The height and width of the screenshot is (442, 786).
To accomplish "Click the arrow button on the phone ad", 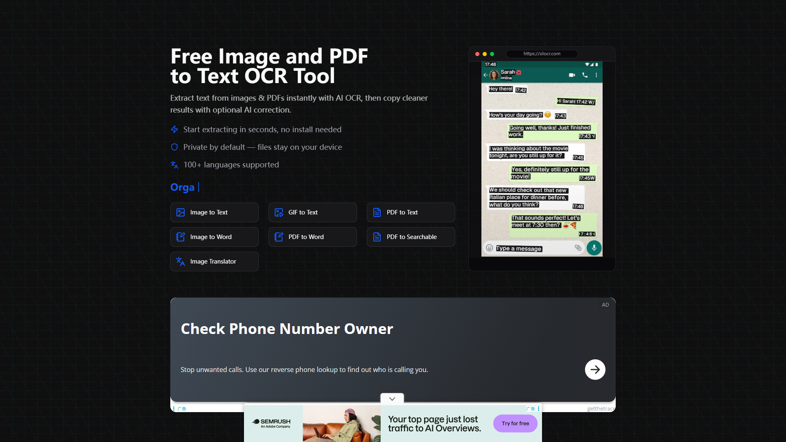I will click(595, 370).
